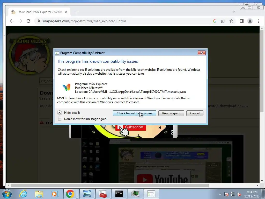Click the MSN butterfly program icon
Screen dimensions: 265x199
67,87
